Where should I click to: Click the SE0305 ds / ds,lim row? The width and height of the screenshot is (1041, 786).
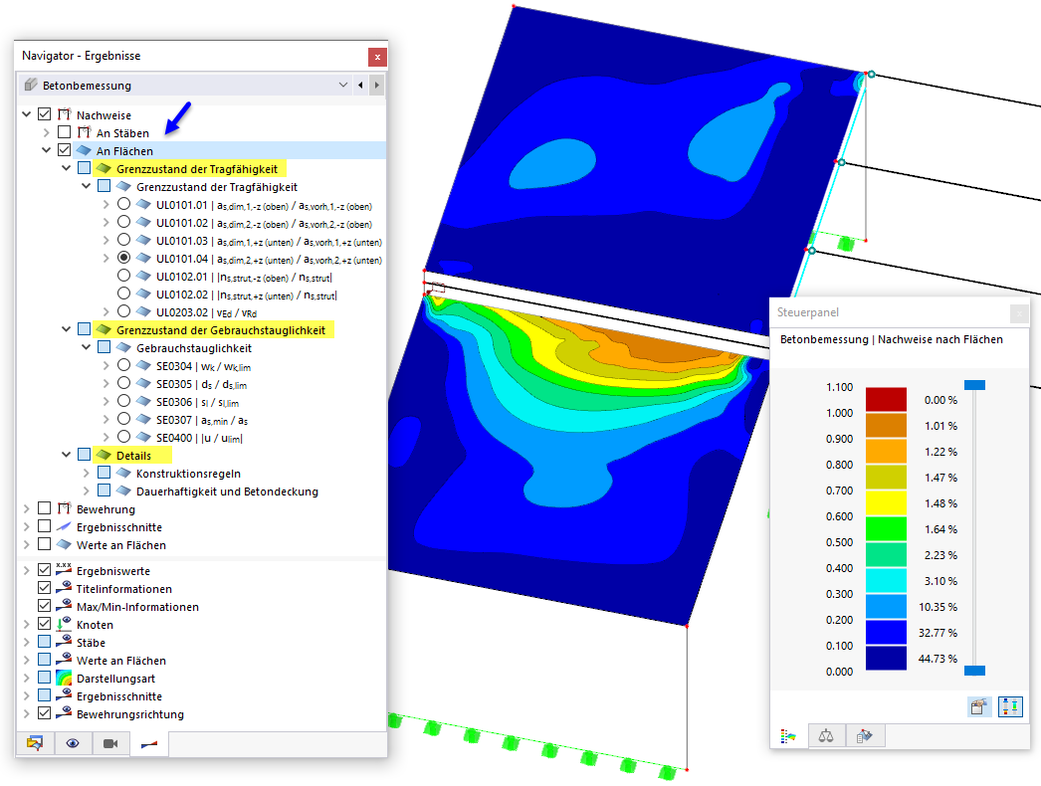pos(202,384)
